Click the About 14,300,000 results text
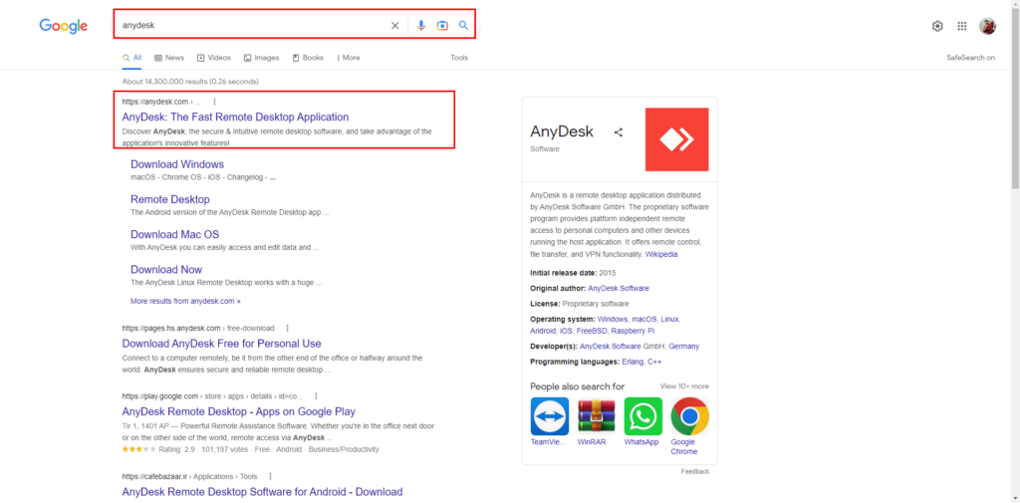1020x503 pixels. [190, 82]
